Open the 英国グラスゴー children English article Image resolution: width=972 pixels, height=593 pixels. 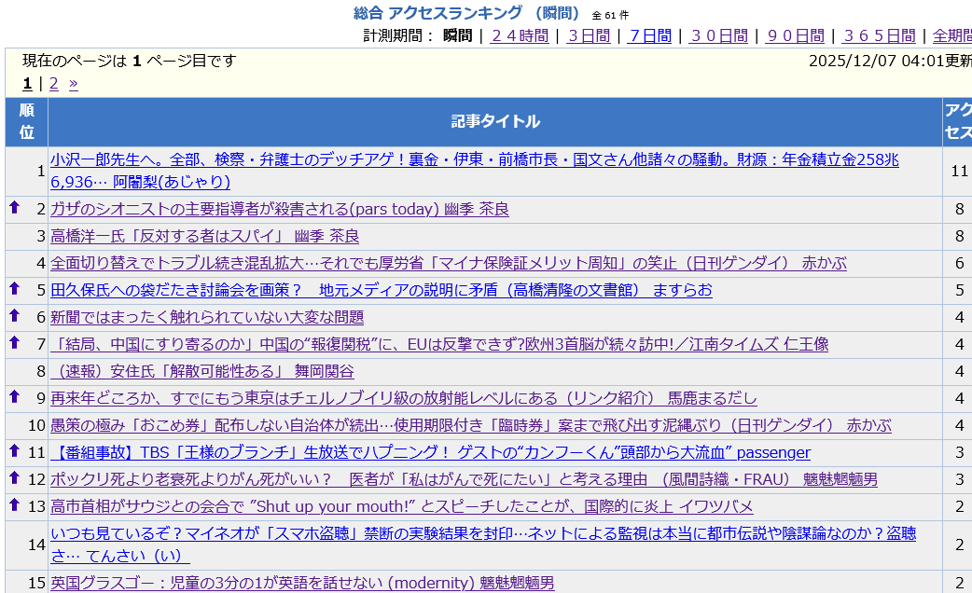pos(302,583)
